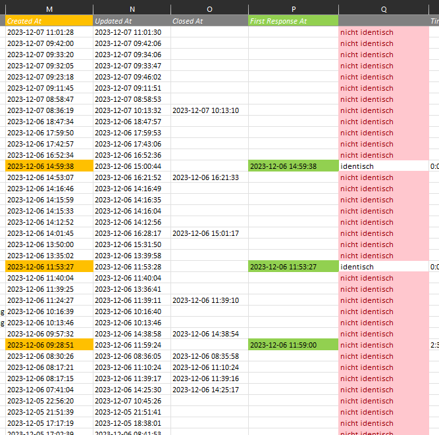
Task: Select Updated At cell 2023-12-06 15:31:50
Action: point(132,244)
